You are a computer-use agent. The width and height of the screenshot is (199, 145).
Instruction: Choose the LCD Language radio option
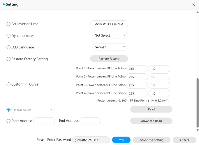point(8,47)
